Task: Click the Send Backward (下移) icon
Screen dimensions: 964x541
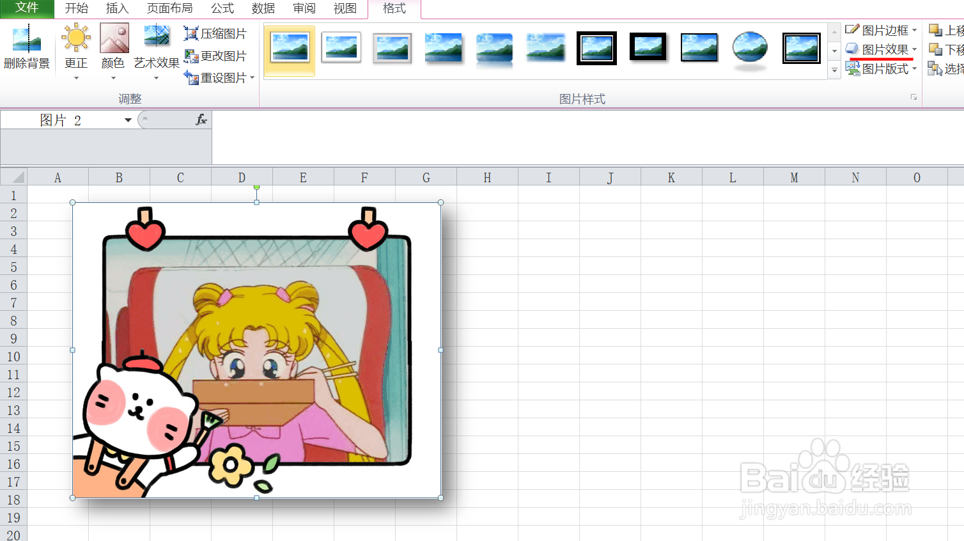Action: pyautogui.click(x=935, y=49)
